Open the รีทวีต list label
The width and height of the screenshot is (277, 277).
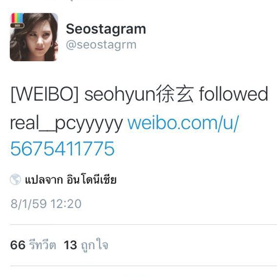[x=43, y=245]
